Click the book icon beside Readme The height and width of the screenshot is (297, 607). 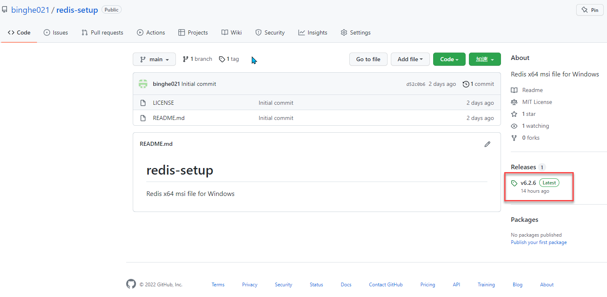(514, 90)
